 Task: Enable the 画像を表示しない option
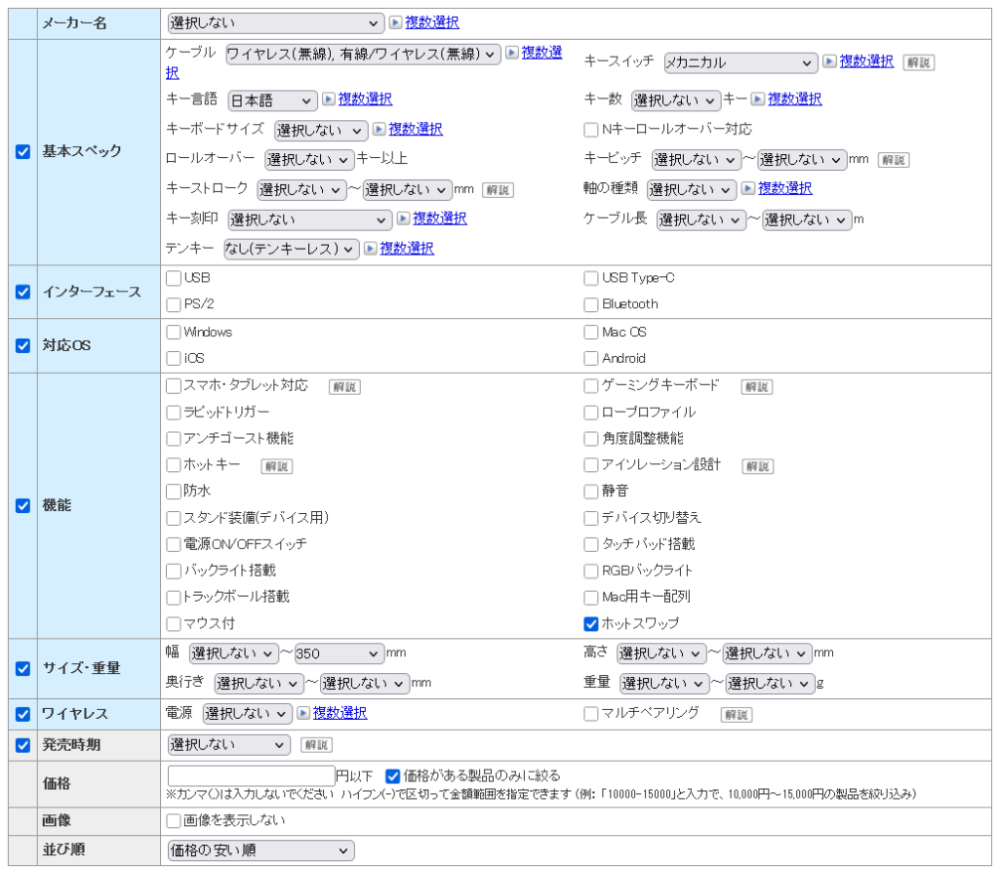coord(173,821)
